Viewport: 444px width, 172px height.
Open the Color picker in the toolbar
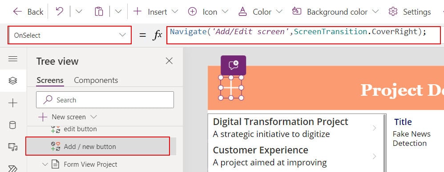coord(260,12)
